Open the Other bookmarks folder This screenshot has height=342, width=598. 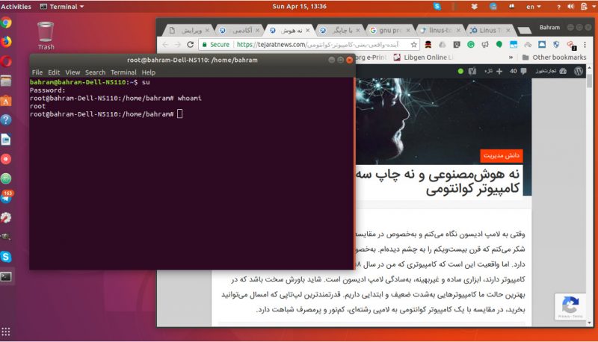552,57
